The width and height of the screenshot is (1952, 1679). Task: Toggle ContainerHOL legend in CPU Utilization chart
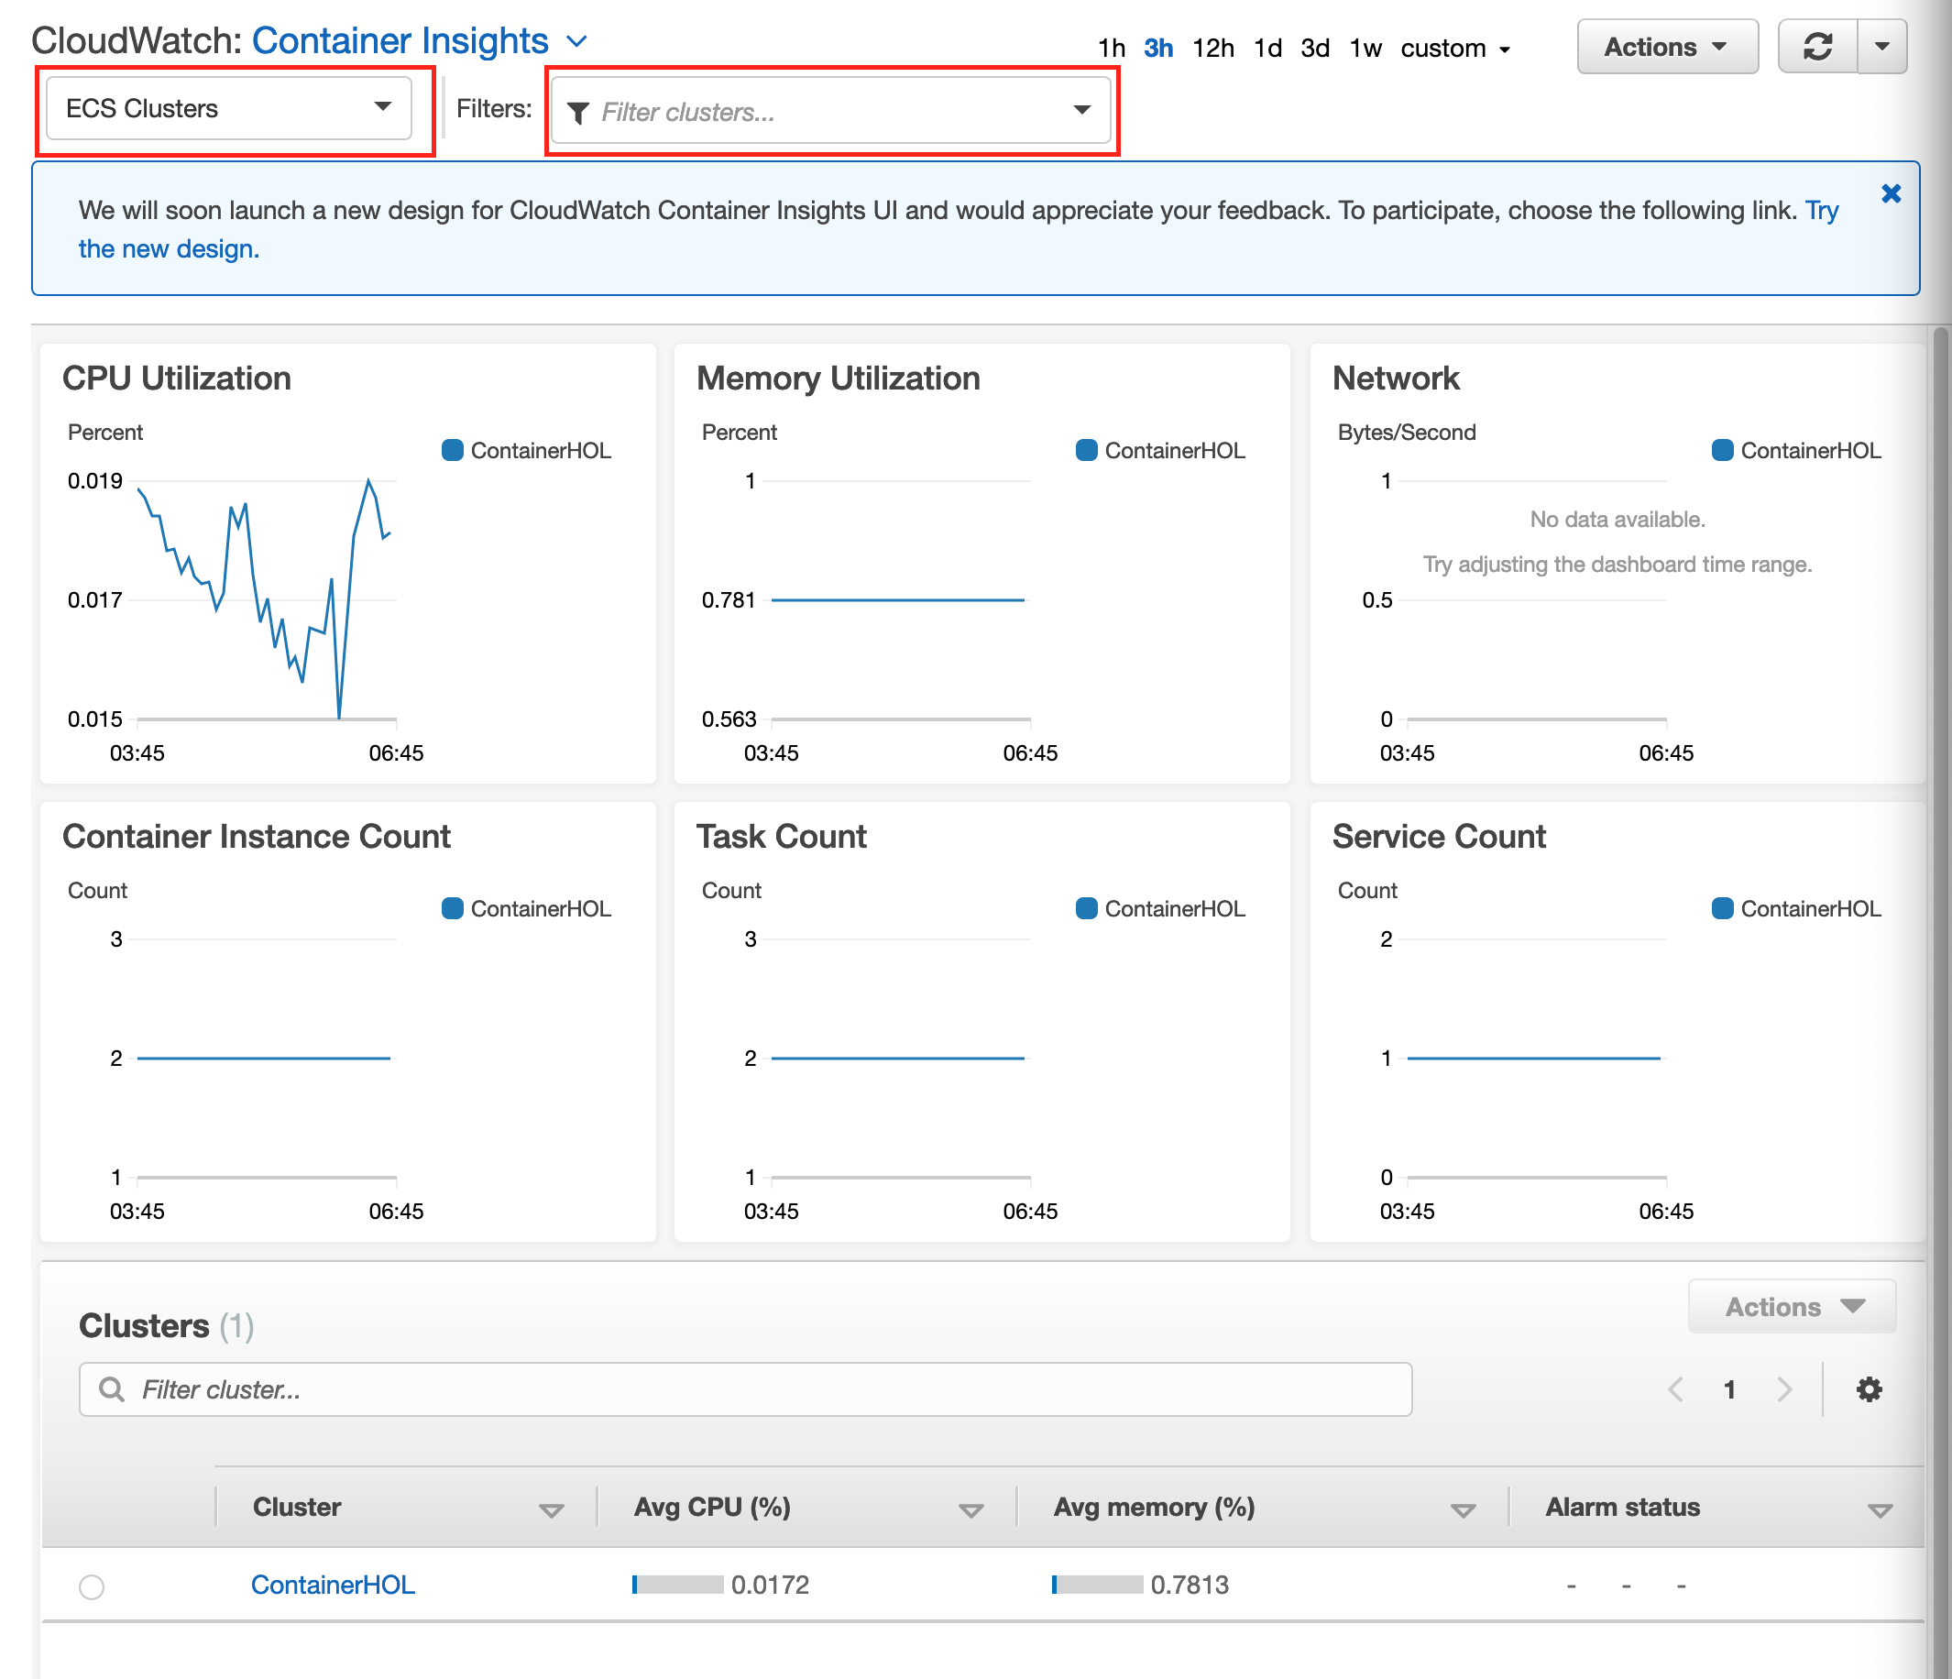[527, 450]
